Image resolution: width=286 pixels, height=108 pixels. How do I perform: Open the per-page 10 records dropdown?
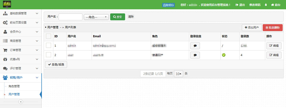coord(178,74)
